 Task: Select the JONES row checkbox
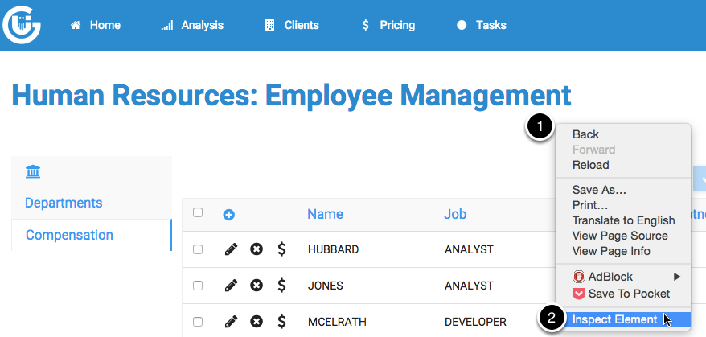[x=198, y=286]
